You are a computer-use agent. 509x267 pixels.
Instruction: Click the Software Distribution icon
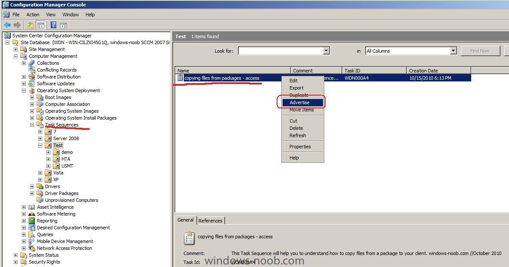pyautogui.click(x=31, y=77)
